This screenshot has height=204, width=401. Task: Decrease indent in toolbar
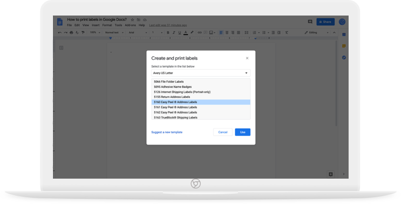pyautogui.click(x=273, y=33)
